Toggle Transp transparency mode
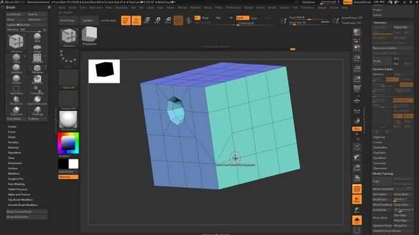Screen dimensions: 419x235 (357, 199)
